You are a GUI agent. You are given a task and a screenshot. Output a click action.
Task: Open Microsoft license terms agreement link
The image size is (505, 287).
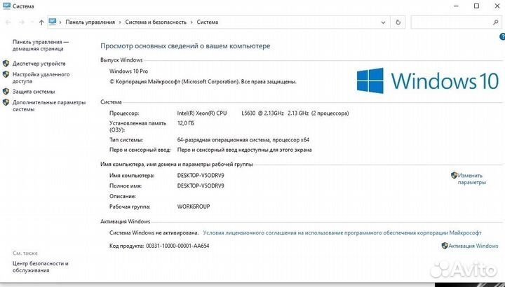point(342,232)
